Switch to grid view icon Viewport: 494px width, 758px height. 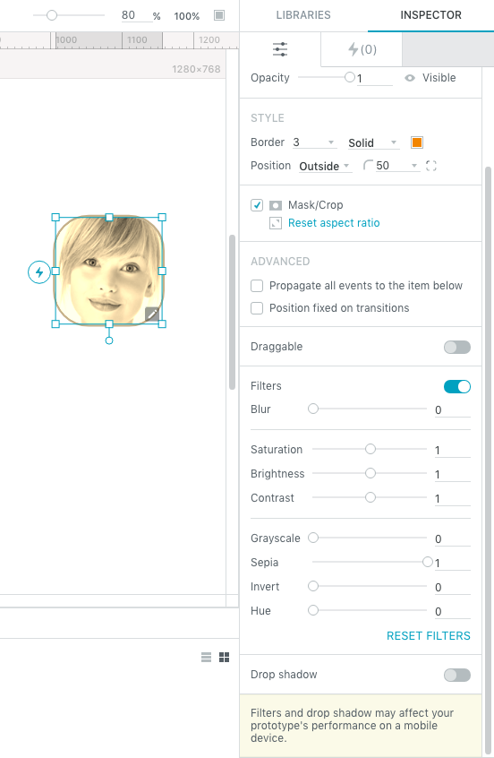click(x=224, y=657)
